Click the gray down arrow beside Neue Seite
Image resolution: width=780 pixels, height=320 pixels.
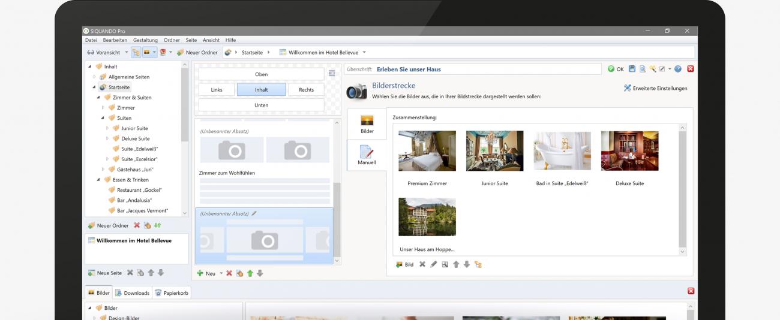161,273
